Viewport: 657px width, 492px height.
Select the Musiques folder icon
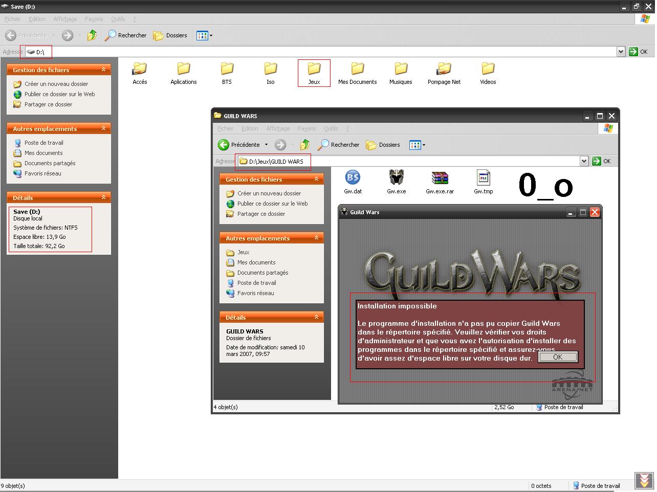pyautogui.click(x=401, y=73)
